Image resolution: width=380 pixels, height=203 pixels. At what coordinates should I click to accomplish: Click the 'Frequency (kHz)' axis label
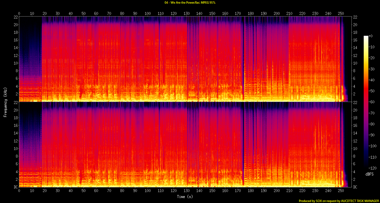5,101
